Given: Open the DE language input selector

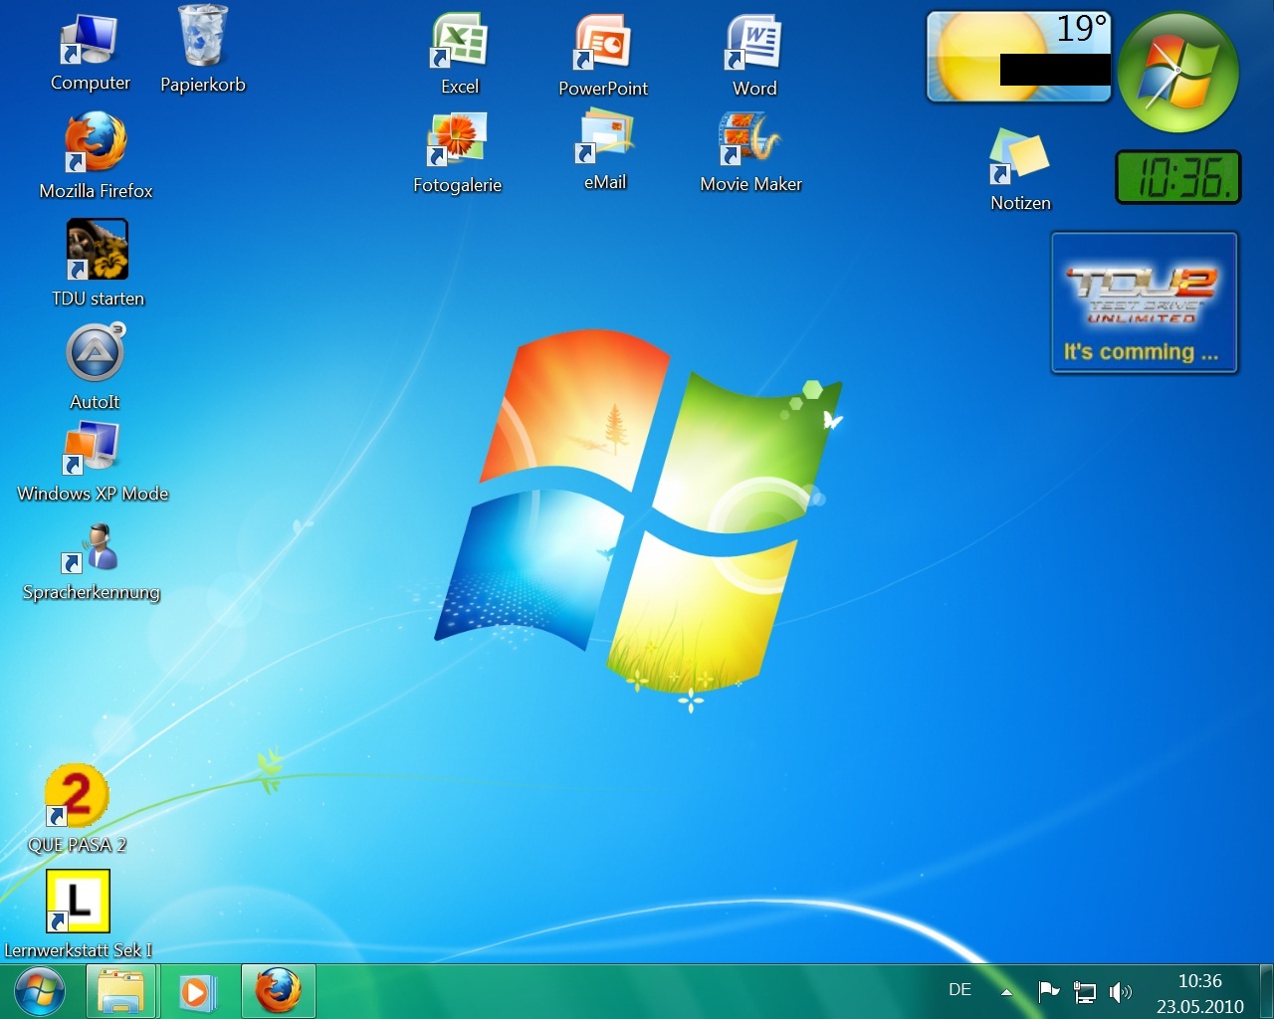Looking at the screenshot, I should coord(959,990).
